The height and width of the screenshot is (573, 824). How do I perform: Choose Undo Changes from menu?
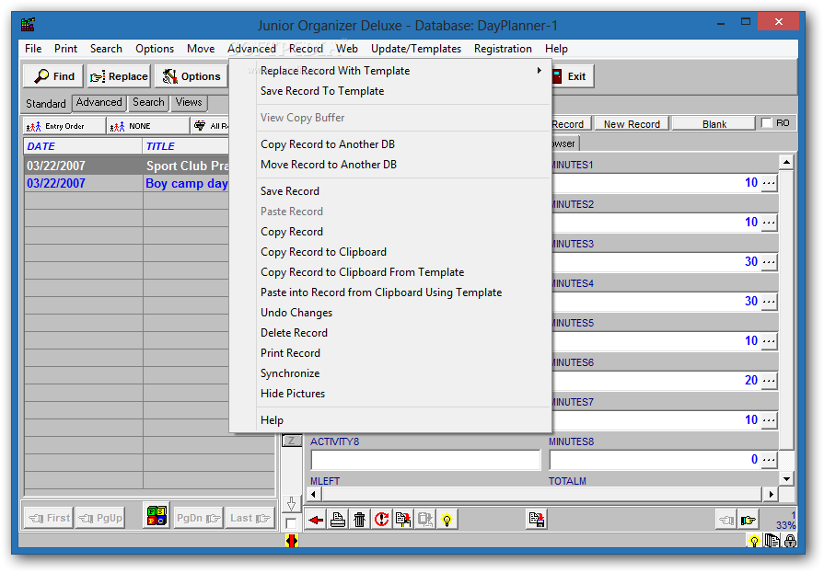pyautogui.click(x=402, y=313)
